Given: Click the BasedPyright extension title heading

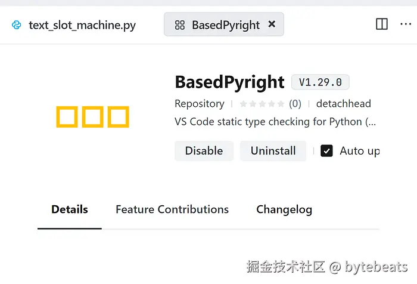Looking at the screenshot, I should 230,82.
